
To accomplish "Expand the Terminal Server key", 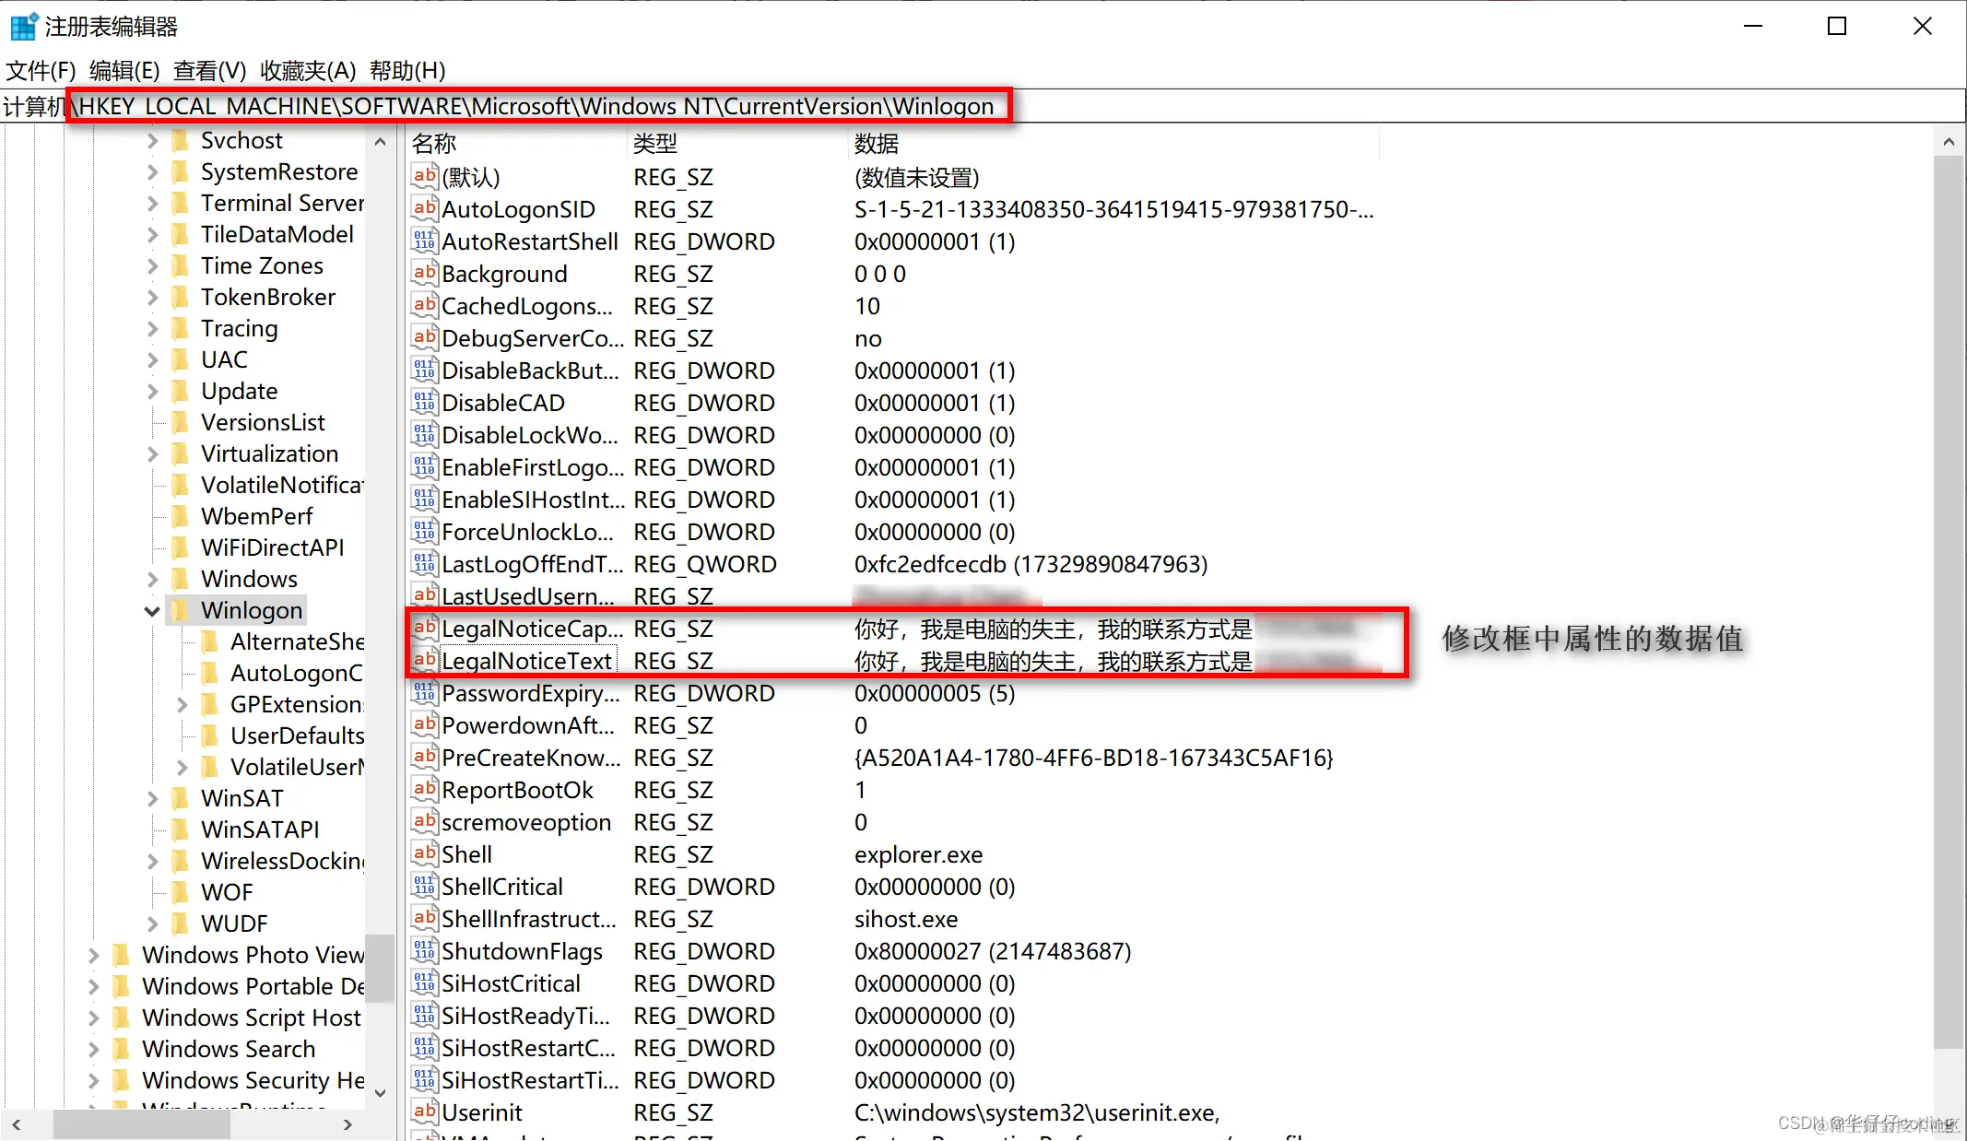I will tap(152, 203).
